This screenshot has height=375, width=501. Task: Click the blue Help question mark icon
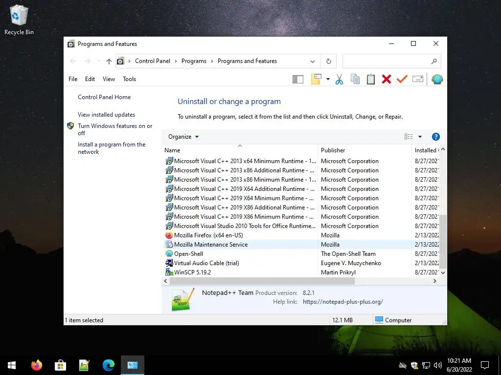tap(436, 137)
